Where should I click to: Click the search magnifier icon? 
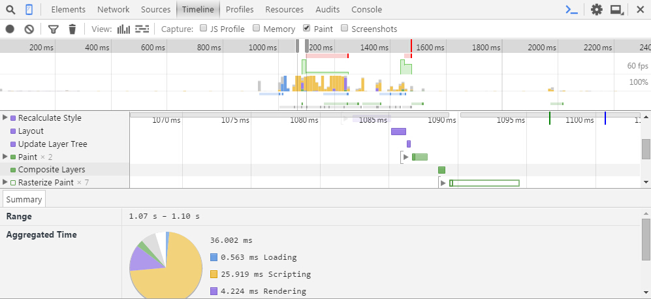(10, 10)
